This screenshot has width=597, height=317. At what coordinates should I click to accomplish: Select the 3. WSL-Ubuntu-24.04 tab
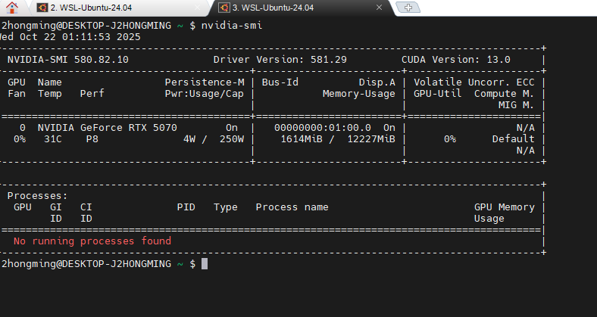[x=288, y=8]
